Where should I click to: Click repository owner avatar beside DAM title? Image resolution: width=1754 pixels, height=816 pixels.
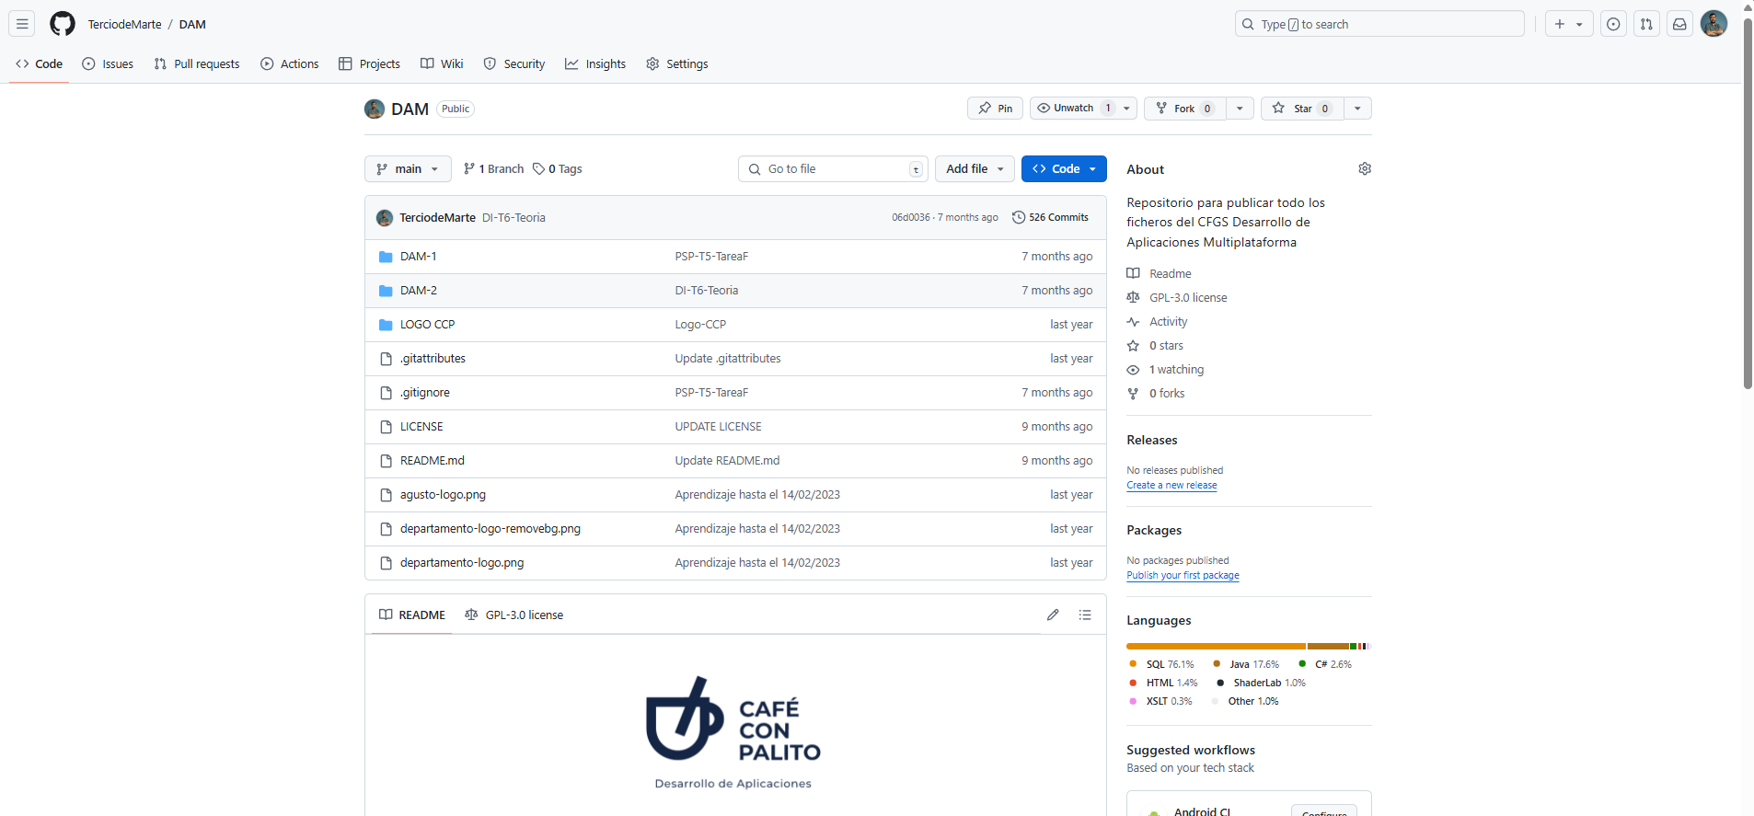[375, 109]
